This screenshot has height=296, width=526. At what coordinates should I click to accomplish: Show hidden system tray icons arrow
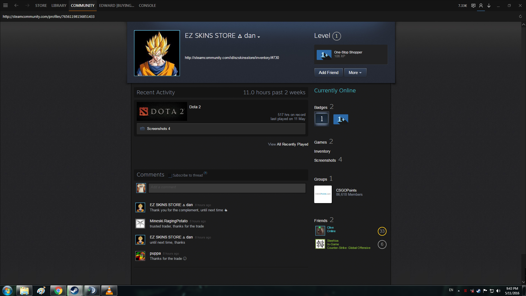(x=459, y=291)
